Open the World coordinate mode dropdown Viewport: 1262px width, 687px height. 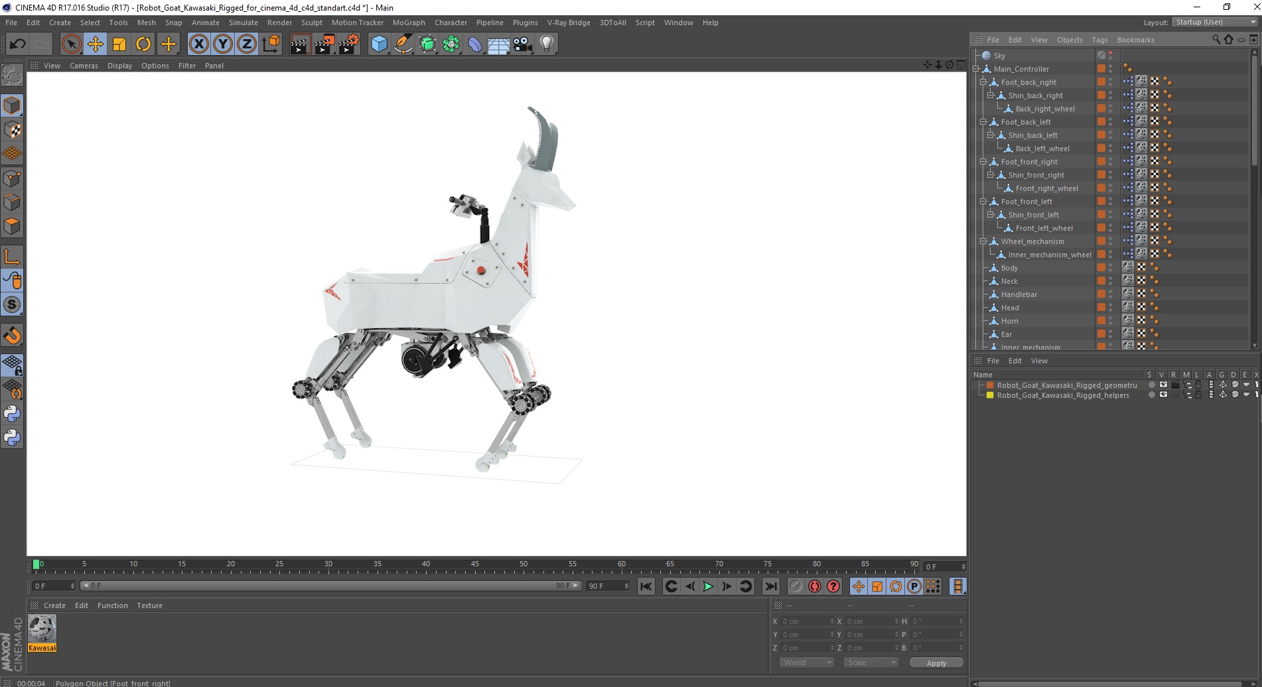[x=807, y=662]
